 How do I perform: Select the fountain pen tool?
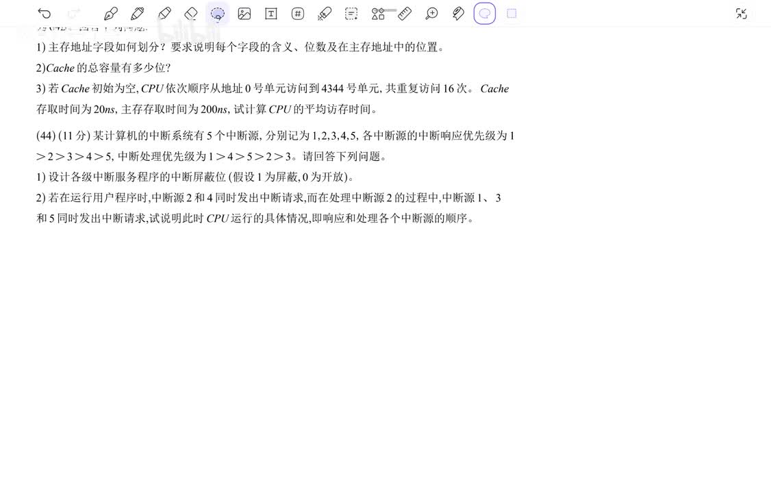pyautogui.click(x=111, y=14)
